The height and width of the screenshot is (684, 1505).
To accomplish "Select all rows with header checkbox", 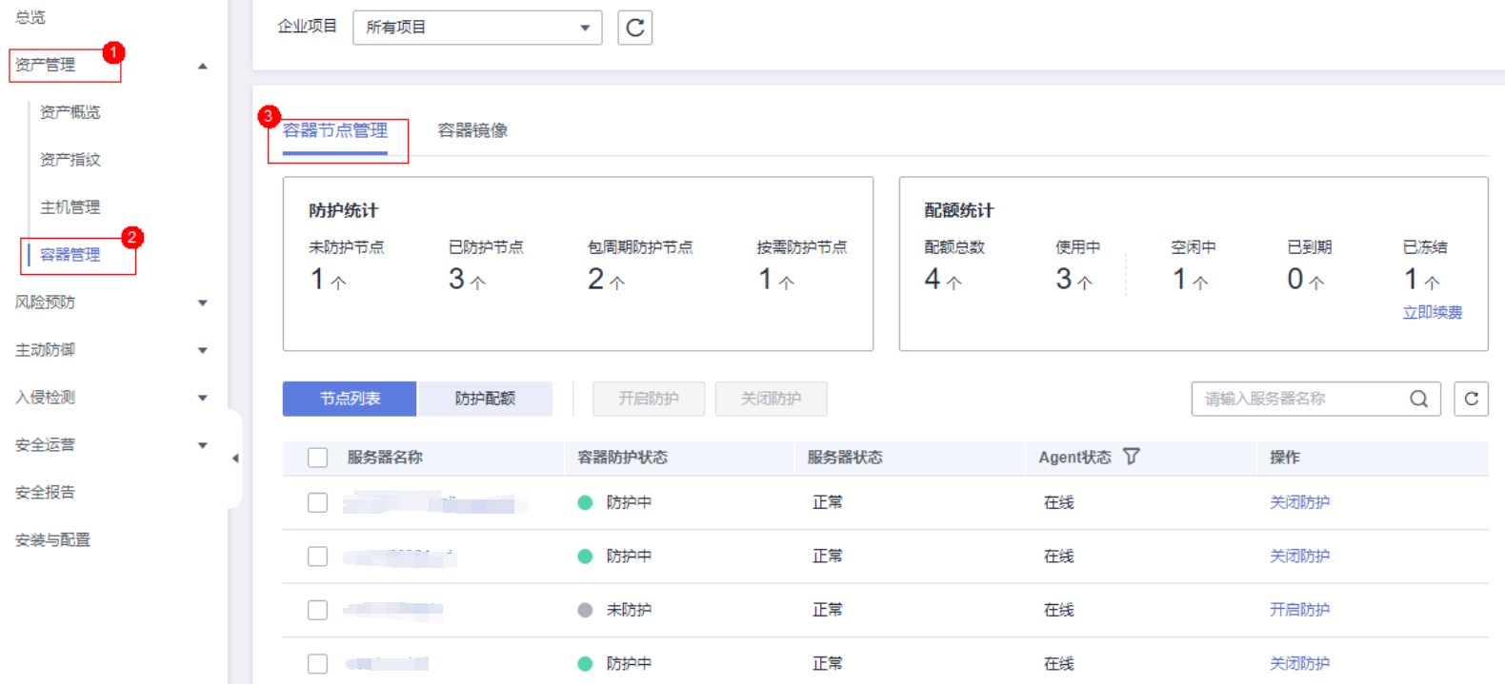I will pyautogui.click(x=317, y=458).
